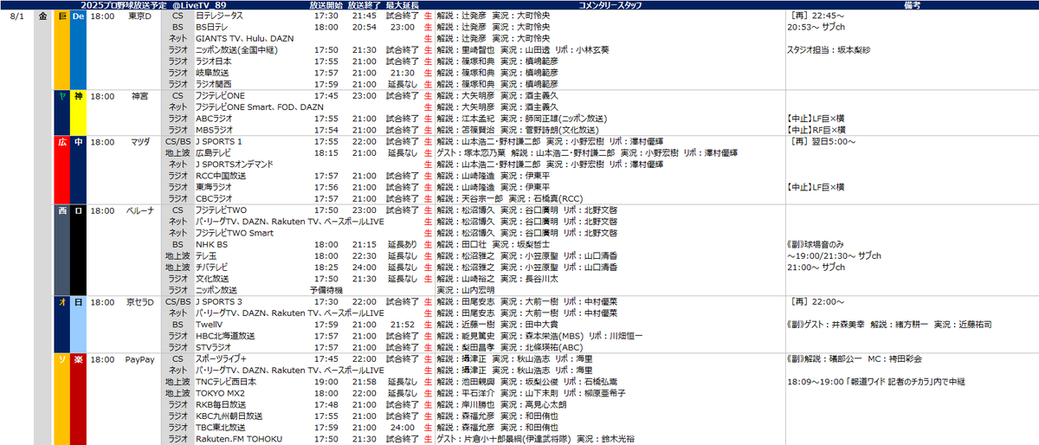Select the NHK BS channel cell

click(x=211, y=244)
